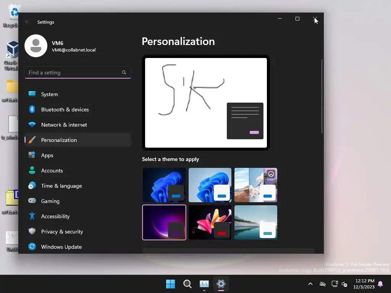Image resolution: width=391 pixels, height=293 pixels.
Task: Go to Accounts settings
Action: (78, 171)
